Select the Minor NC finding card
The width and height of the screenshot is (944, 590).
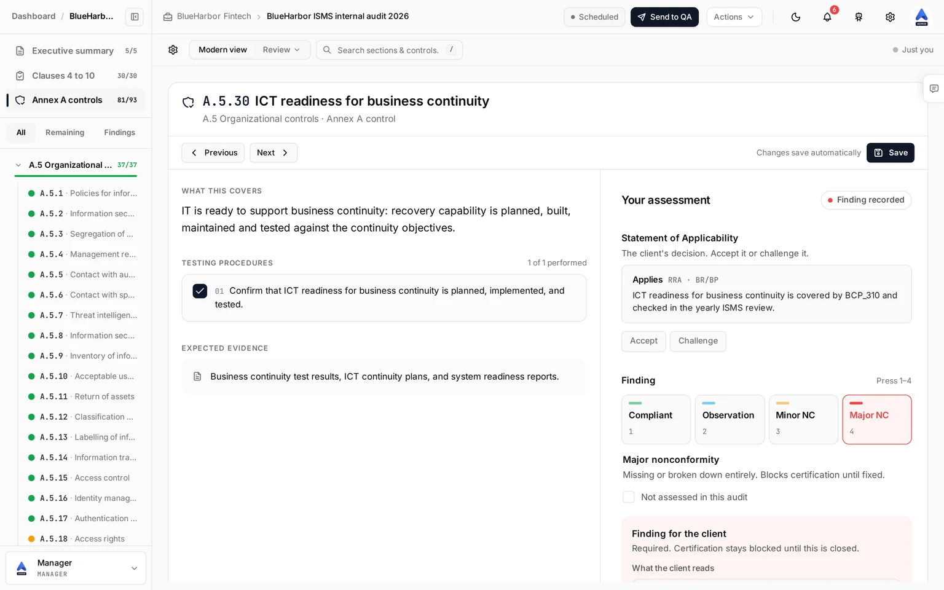[x=803, y=419]
